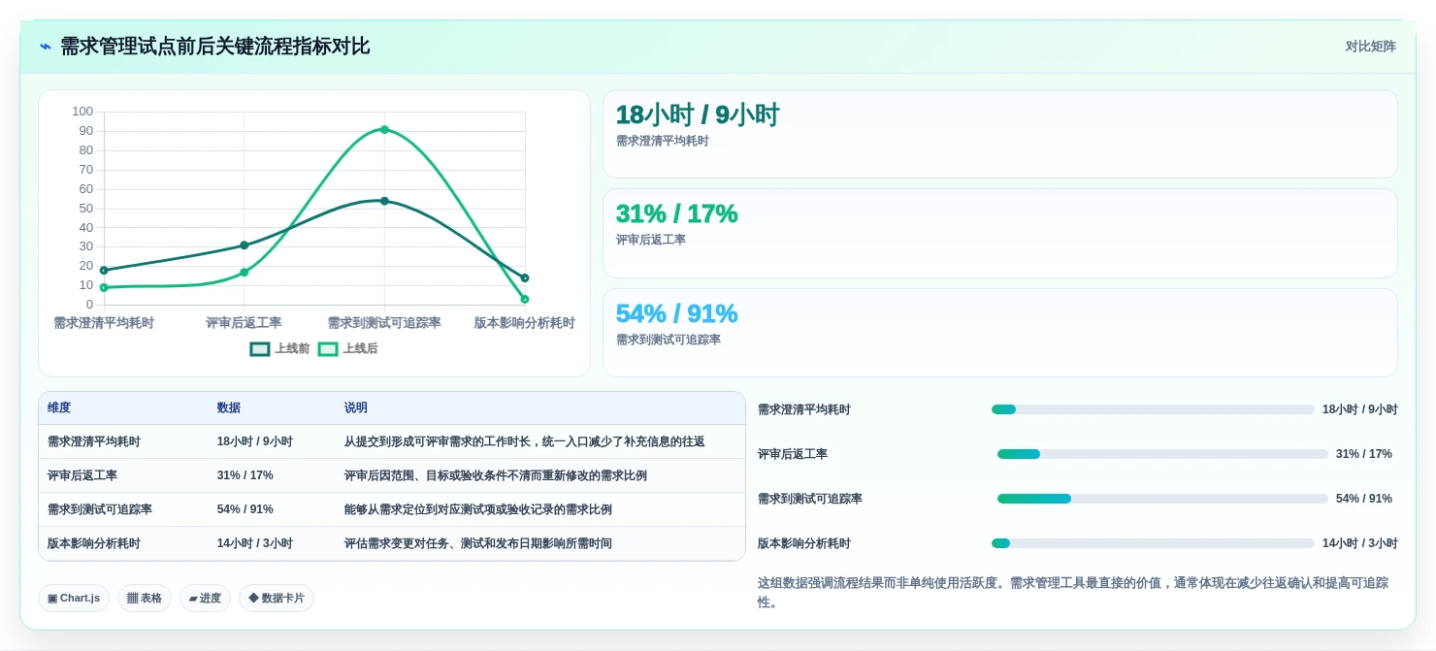
Task: Click the description beginning 从提交到形成可评审需求
Action: [x=525, y=441]
